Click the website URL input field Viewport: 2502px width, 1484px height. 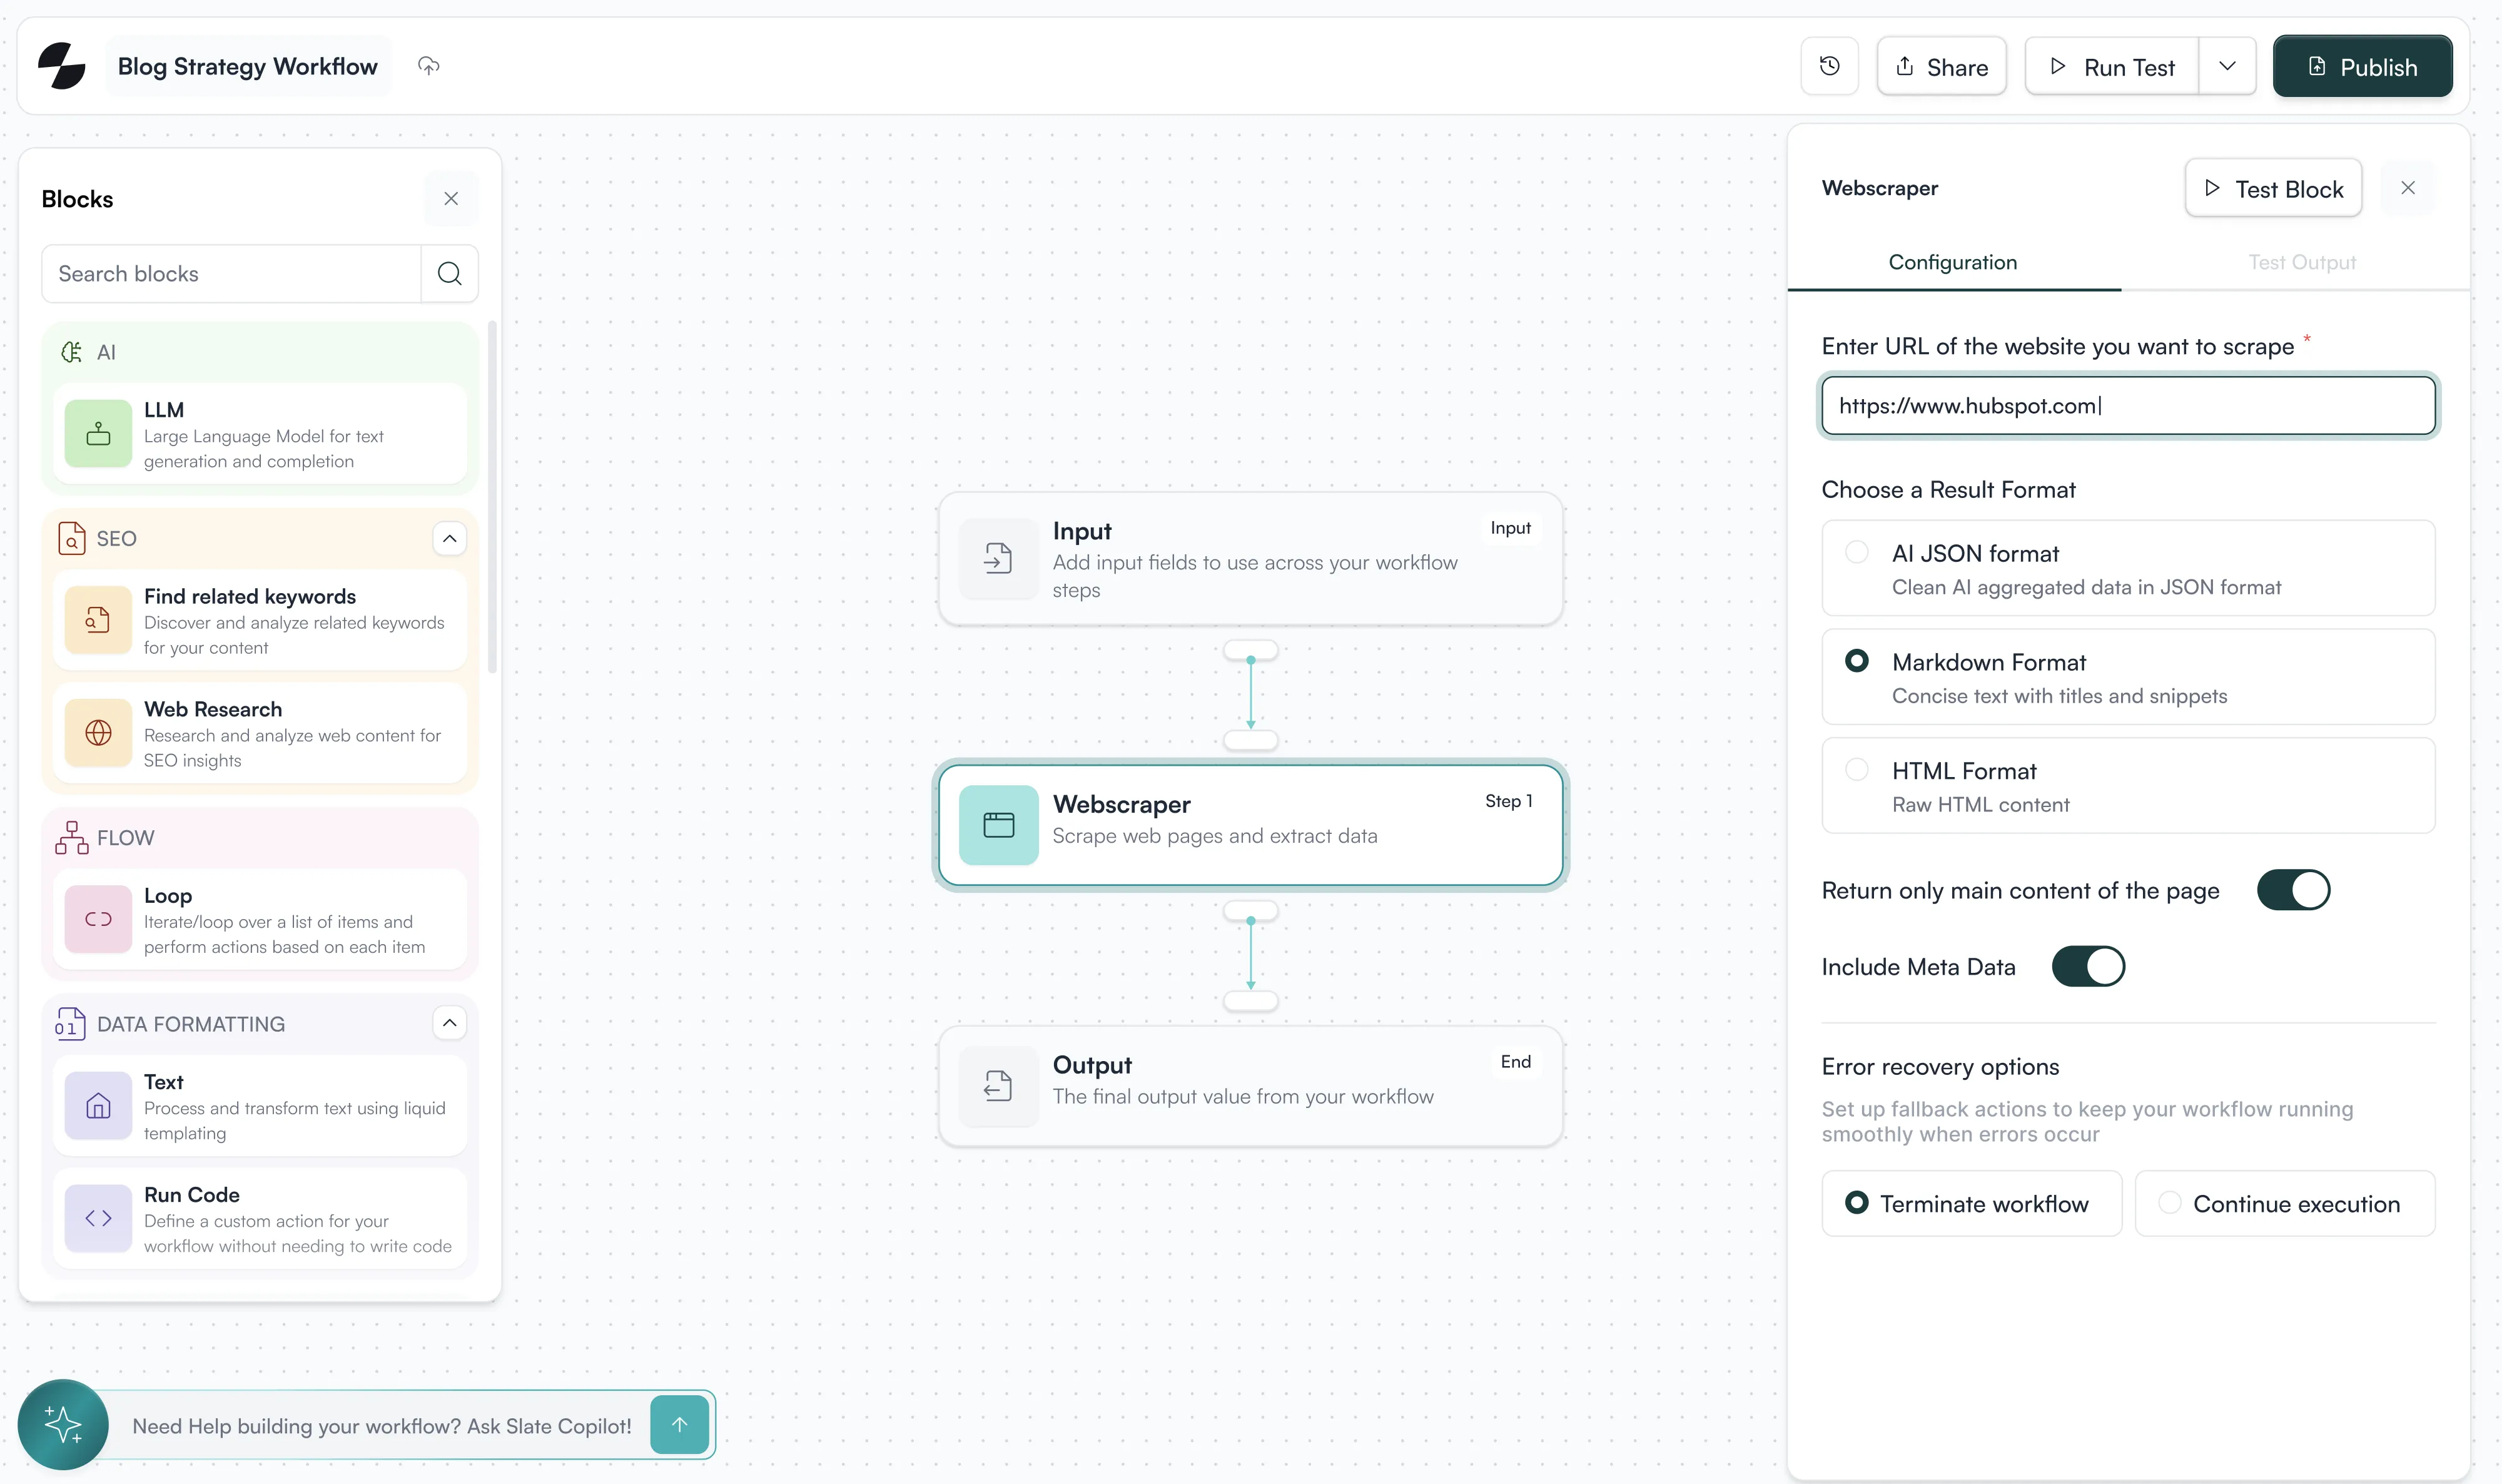click(2127, 406)
